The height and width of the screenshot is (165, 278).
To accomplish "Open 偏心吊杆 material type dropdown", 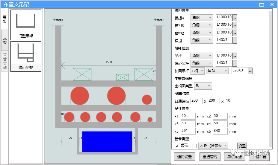I will [202, 63].
